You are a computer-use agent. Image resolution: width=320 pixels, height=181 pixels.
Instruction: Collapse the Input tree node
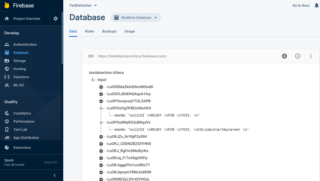pos(93,80)
